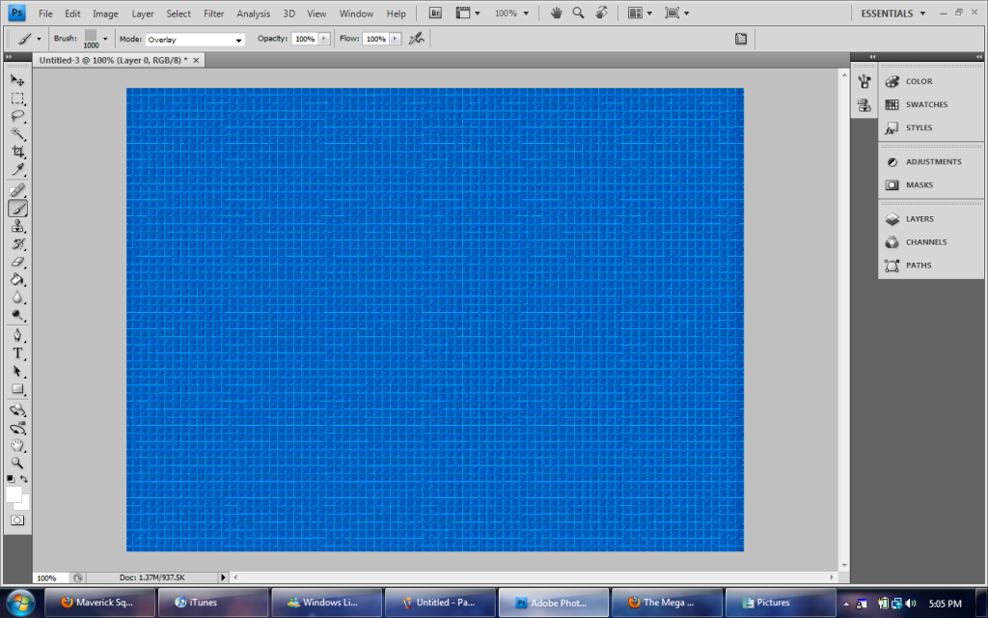Image resolution: width=988 pixels, height=618 pixels.
Task: Select the Lasso tool
Action: [17, 116]
